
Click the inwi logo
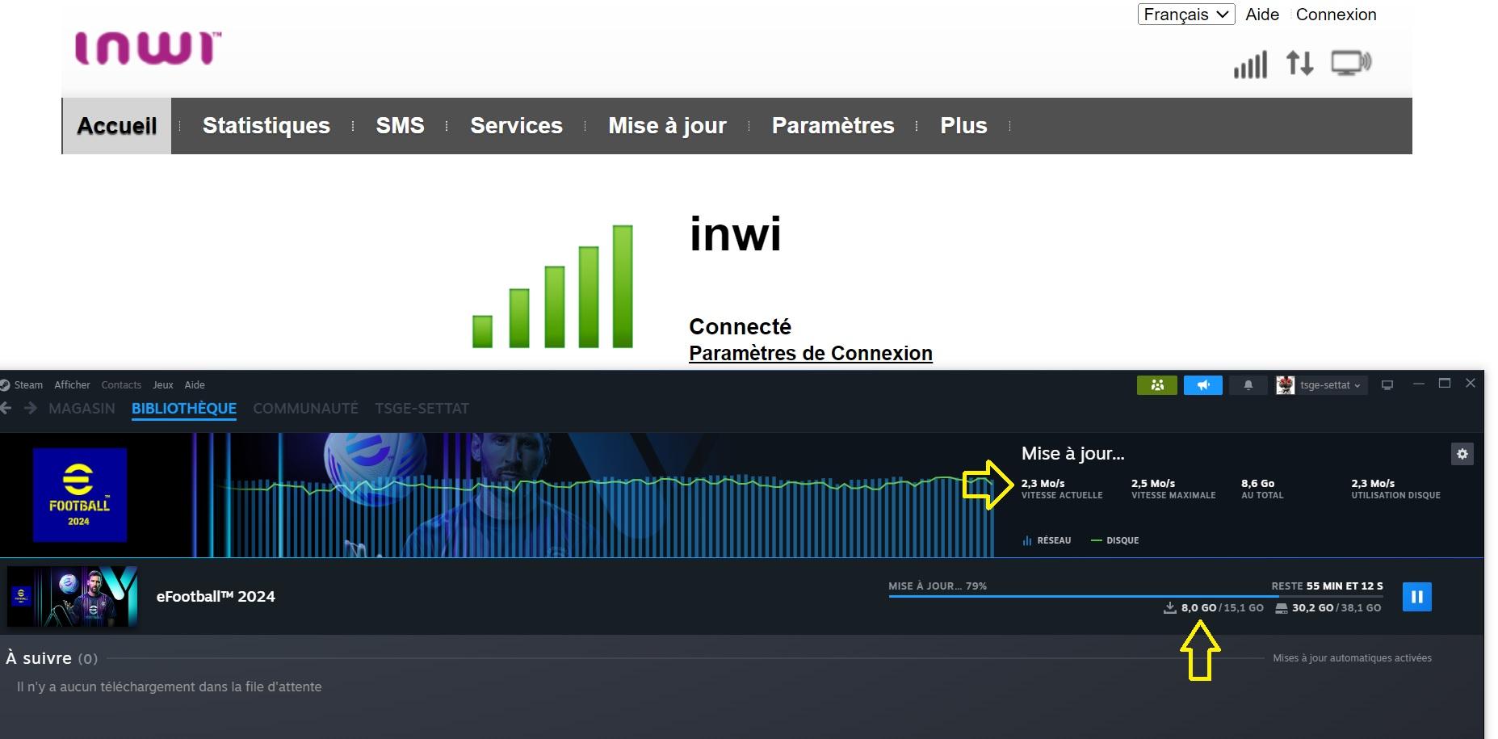(x=148, y=48)
